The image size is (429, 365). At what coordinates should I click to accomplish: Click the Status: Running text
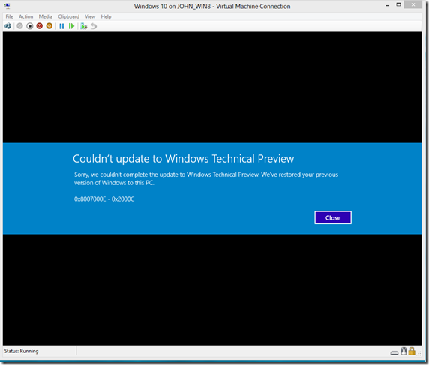[21, 351]
